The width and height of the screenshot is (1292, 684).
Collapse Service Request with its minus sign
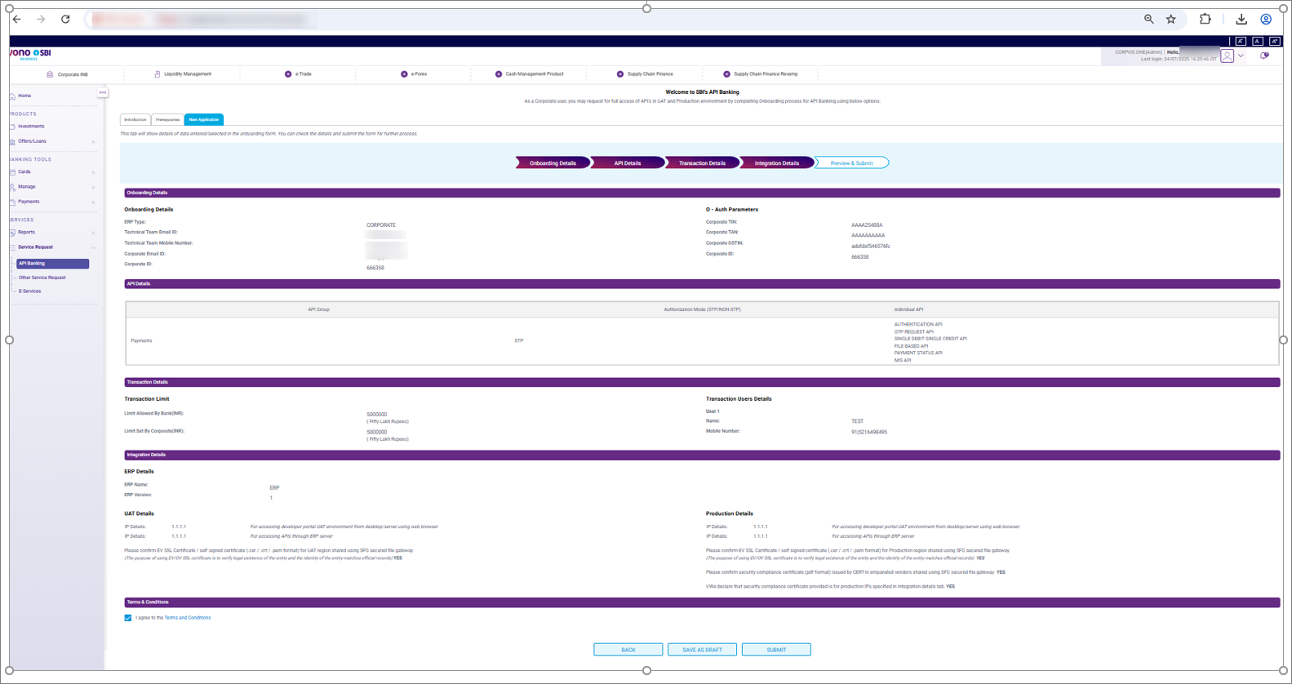pos(93,247)
